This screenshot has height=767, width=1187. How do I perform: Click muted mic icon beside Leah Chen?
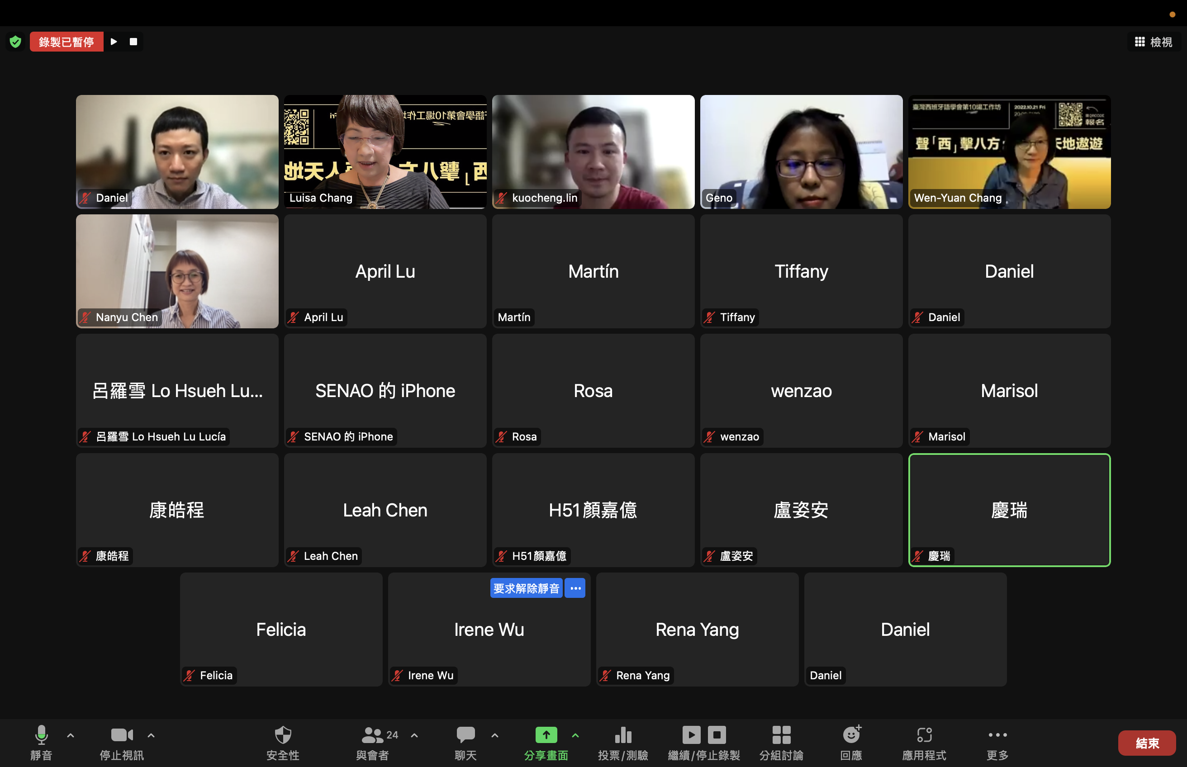coord(294,556)
